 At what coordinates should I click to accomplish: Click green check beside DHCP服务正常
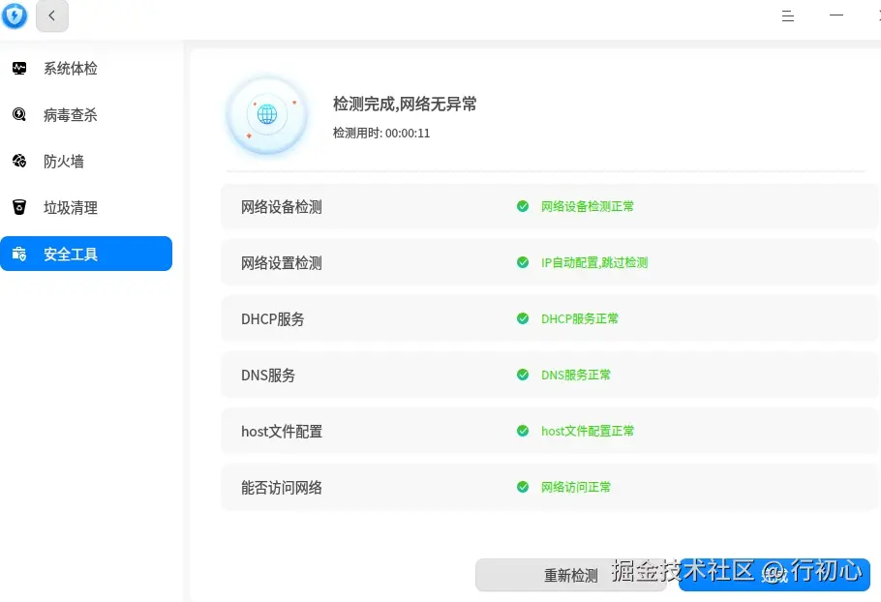click(523, 318)
